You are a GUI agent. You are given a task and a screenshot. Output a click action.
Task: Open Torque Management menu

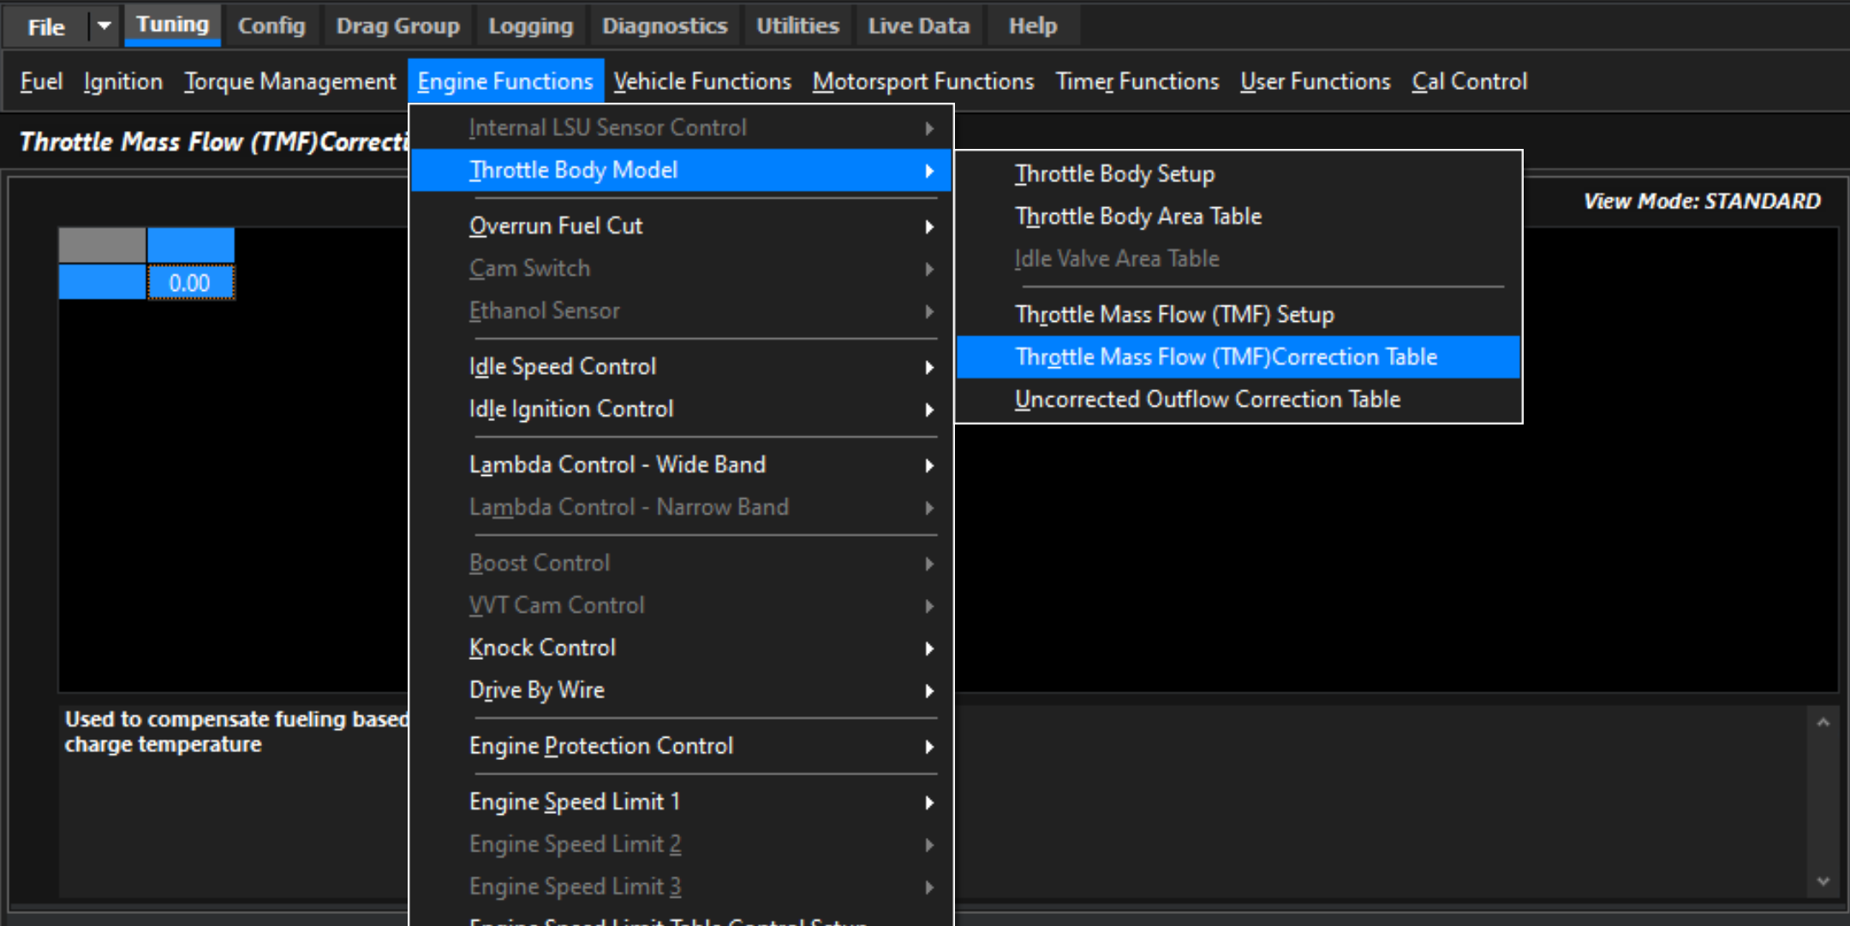pos(289,81)
